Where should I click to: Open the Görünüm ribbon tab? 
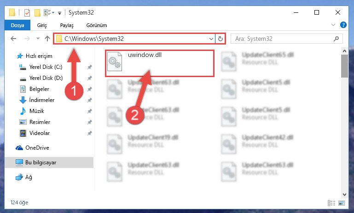[x=97, y=25]
